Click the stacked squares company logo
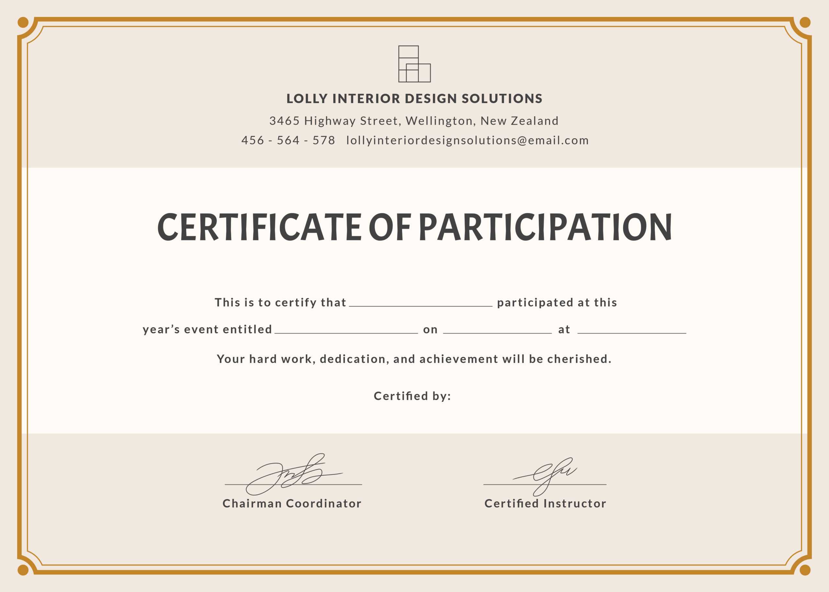Image resolution: width=829 pixels, height=592 pixels. tap(414, 64)
